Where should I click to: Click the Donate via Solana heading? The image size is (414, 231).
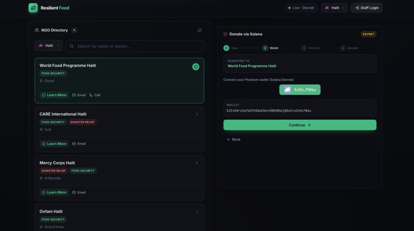tap(246, 34)
